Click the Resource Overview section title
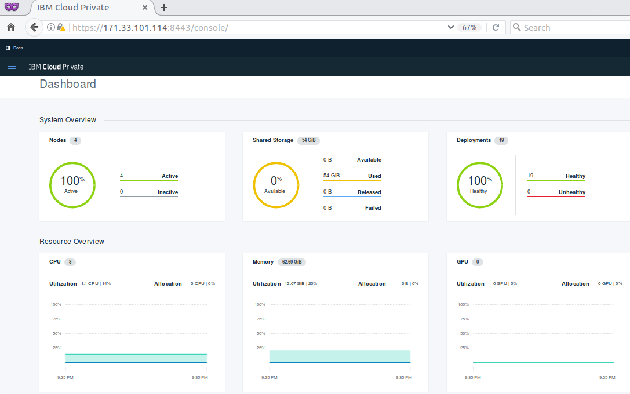The width and height of the screenshot is (630, 394). click(71, 242)
